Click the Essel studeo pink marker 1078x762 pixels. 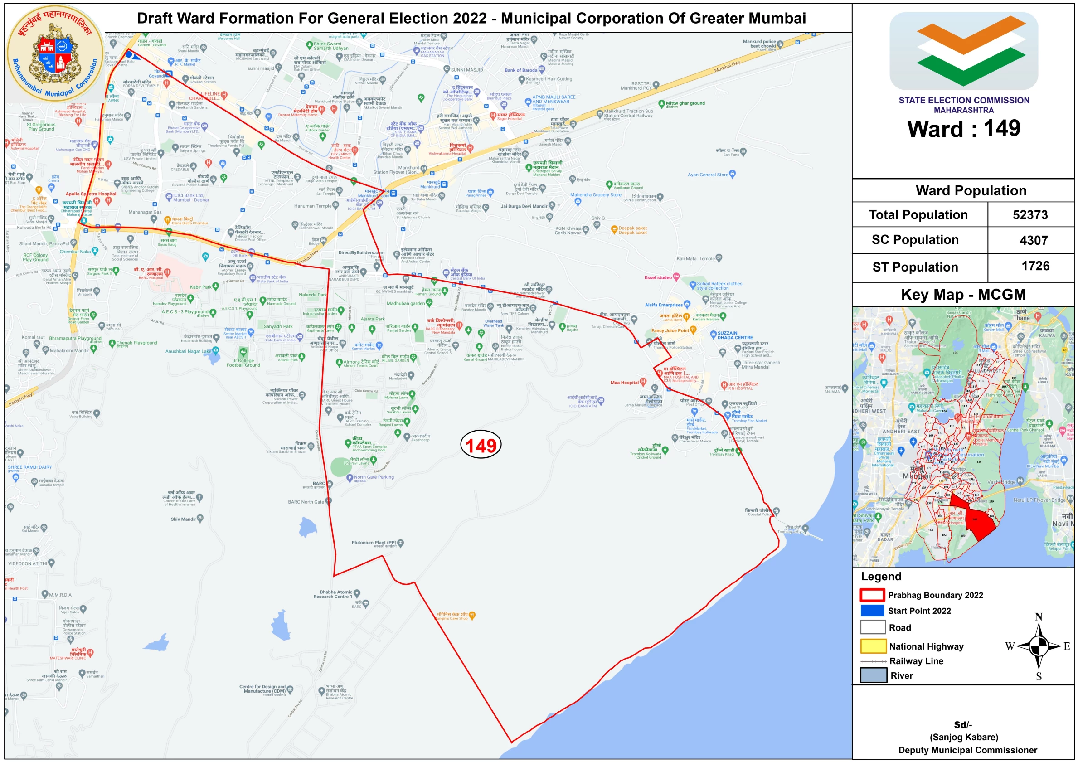[676, 277]
